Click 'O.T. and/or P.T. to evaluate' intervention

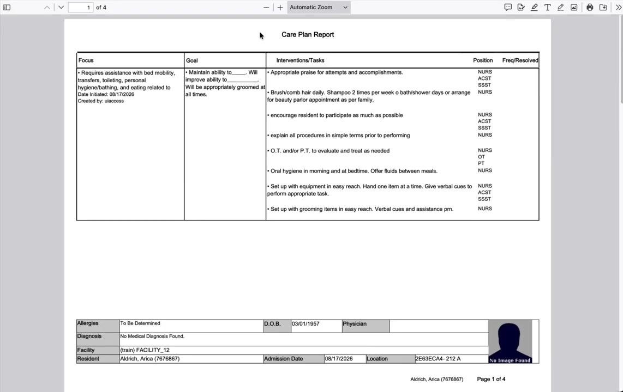click(x=330, y=151)
